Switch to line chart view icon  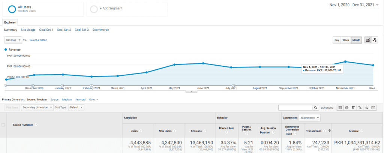(367, 40)
